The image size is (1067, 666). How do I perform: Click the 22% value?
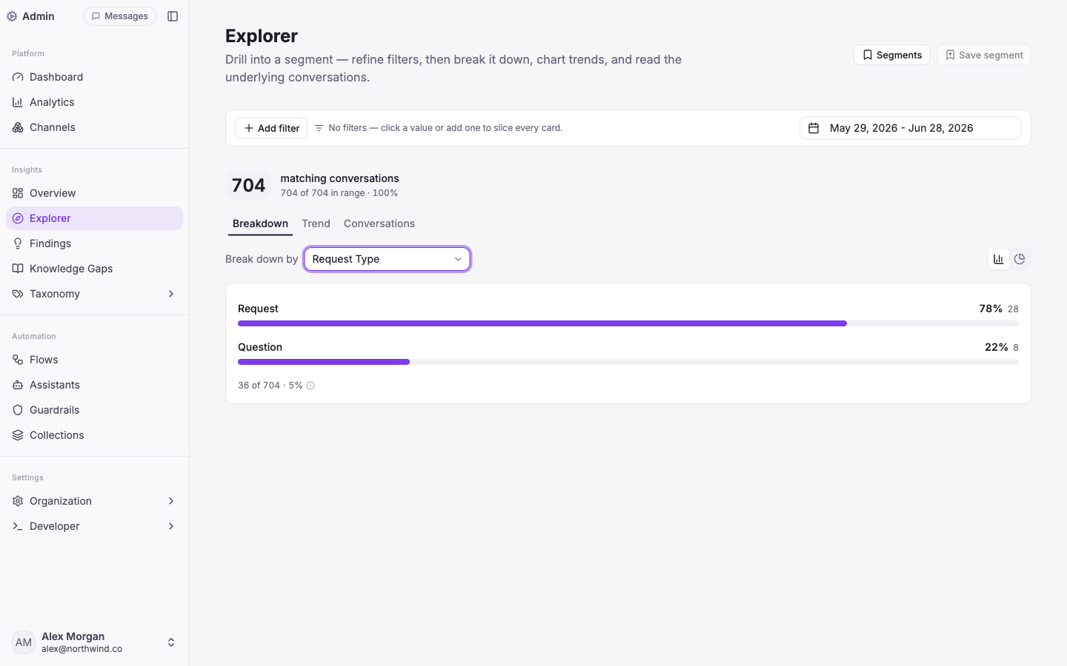click(x=997, y=347)
